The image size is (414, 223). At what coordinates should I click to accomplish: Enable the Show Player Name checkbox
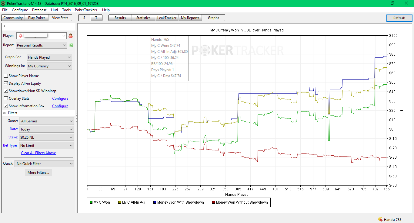[6, 76]
